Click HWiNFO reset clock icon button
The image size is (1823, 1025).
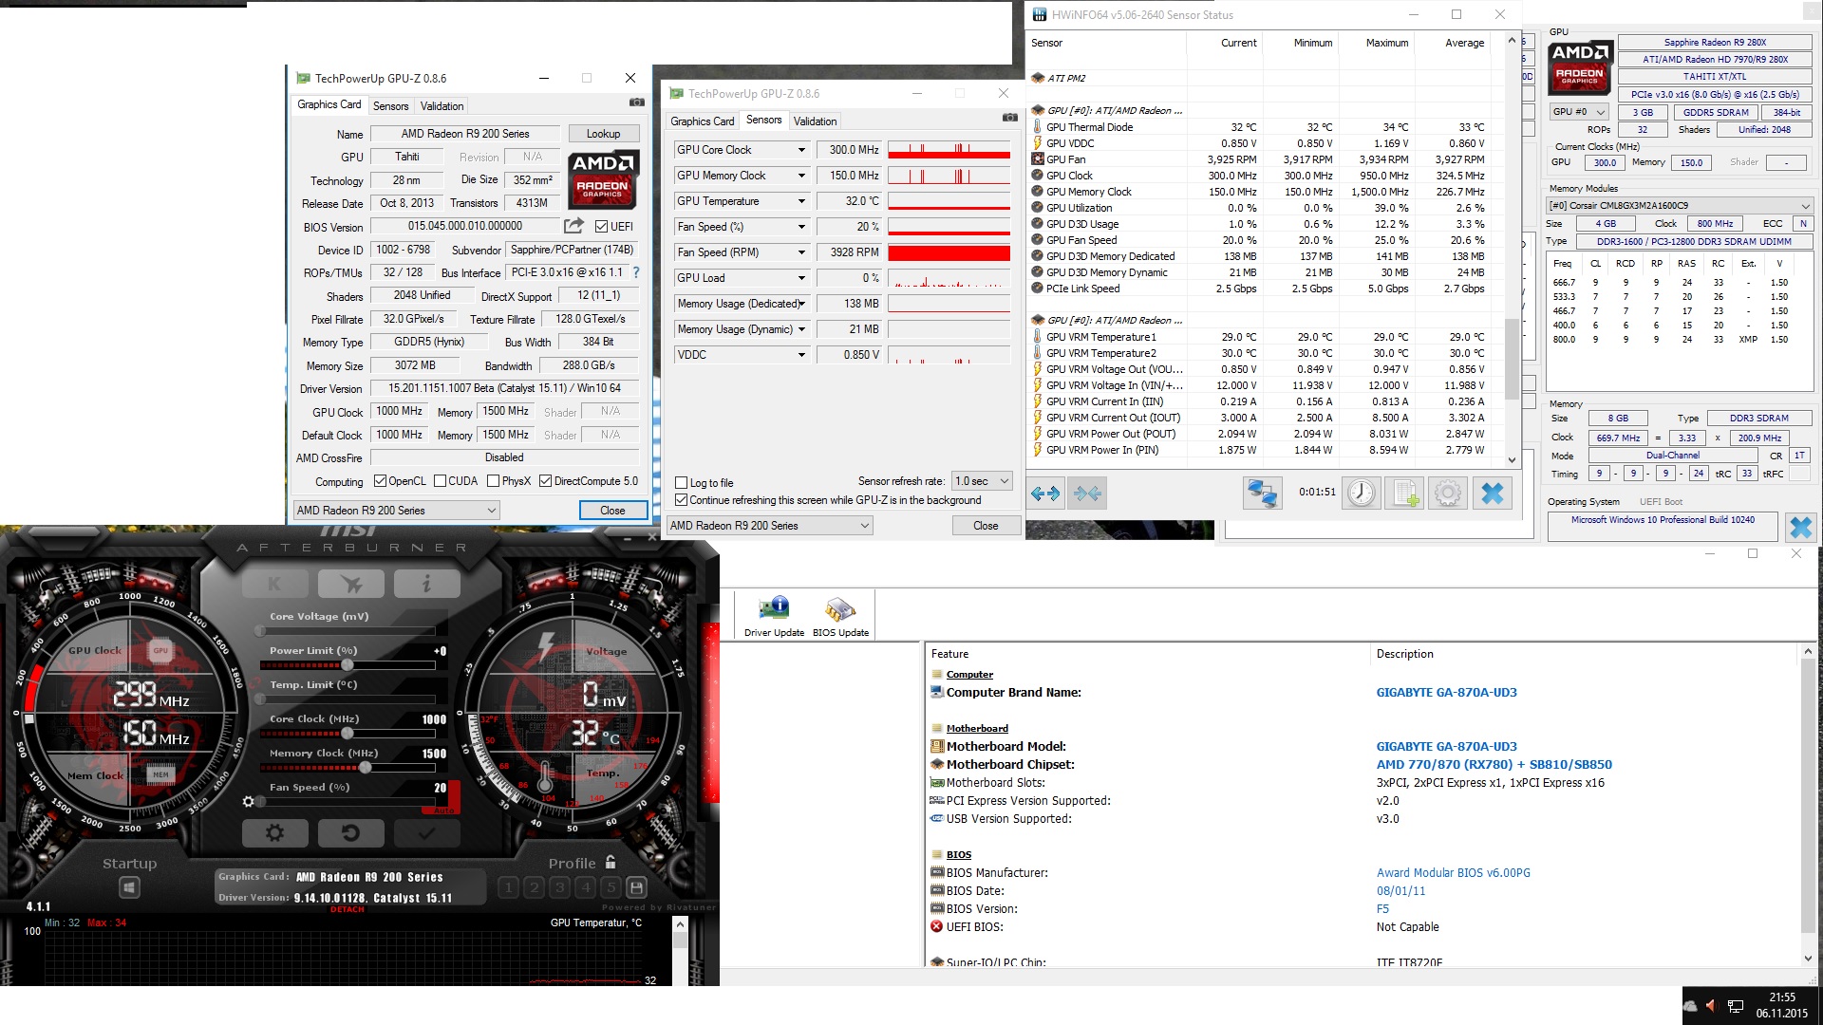pyautogui.click(x=1361, y=493)
